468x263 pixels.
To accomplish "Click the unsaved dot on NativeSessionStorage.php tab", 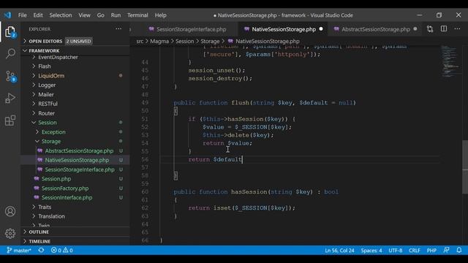I will click(x=321, y=29).
